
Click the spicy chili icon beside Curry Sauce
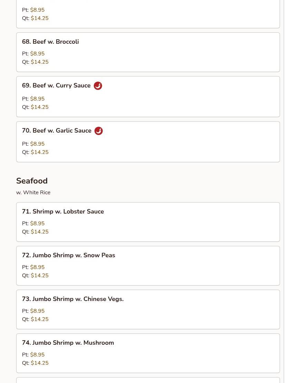(x=98, y=86)
